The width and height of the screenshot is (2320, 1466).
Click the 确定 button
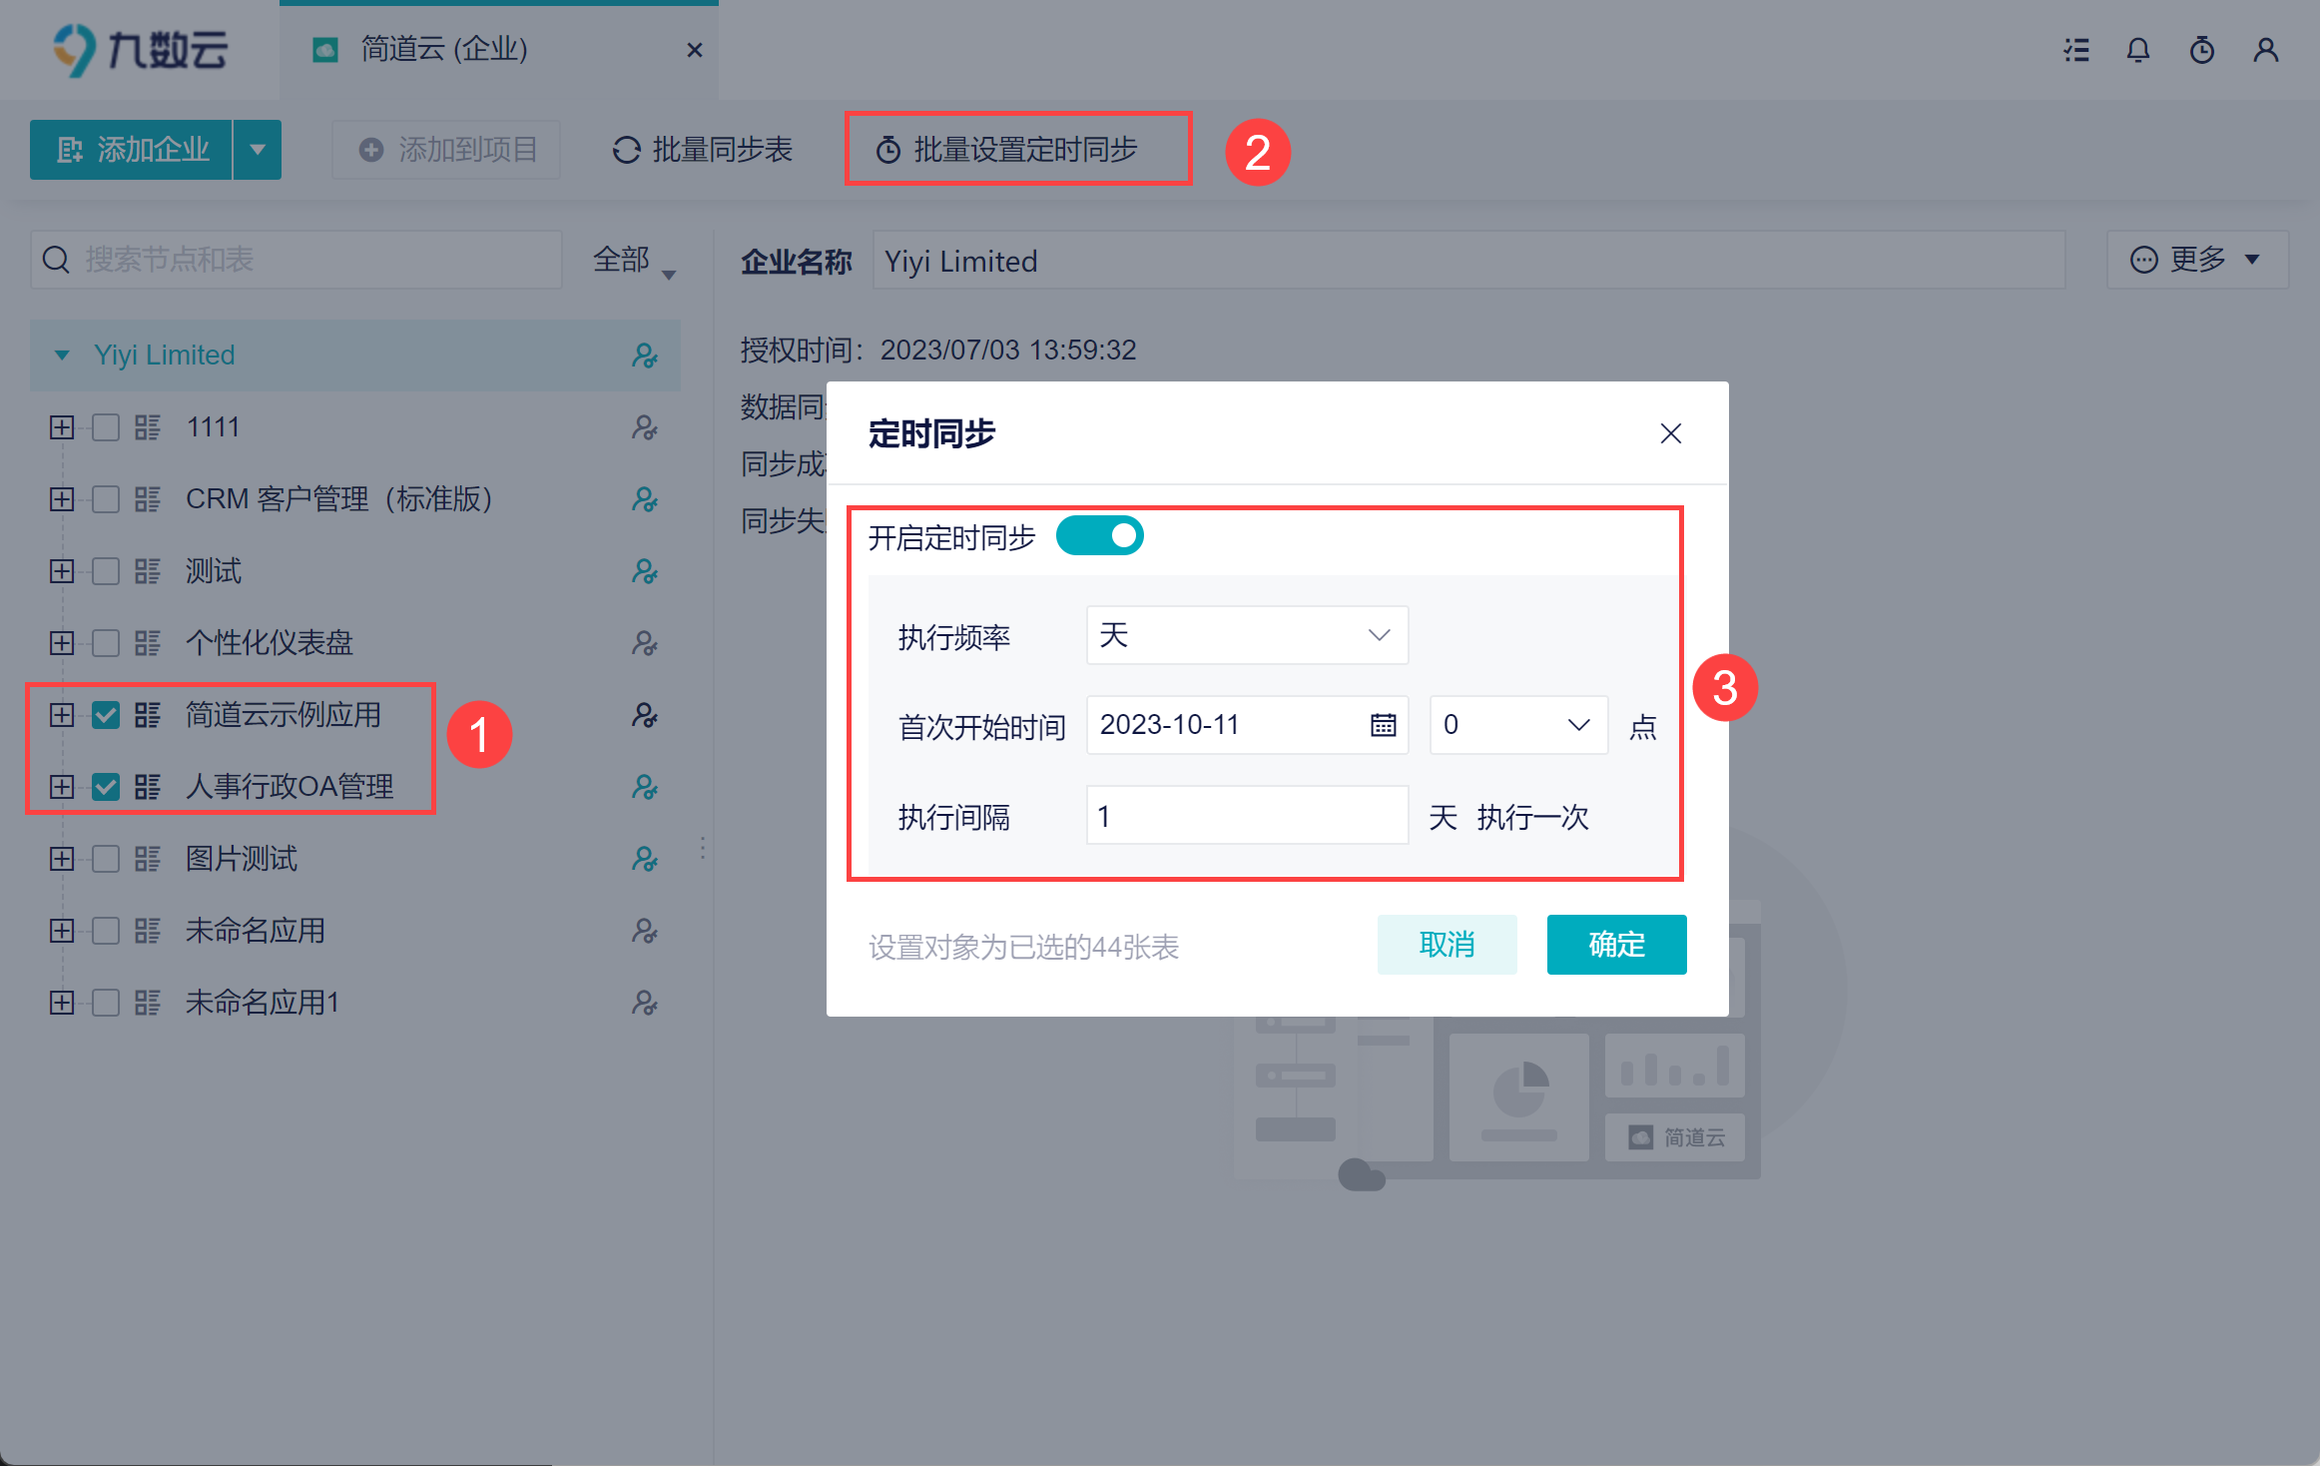[1616, 945]
